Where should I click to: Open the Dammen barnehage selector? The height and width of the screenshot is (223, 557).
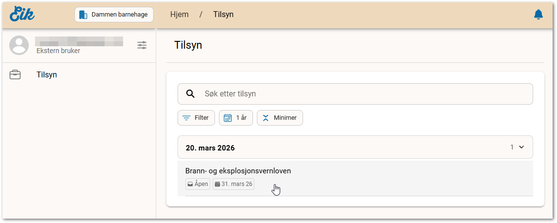[114, 15]
